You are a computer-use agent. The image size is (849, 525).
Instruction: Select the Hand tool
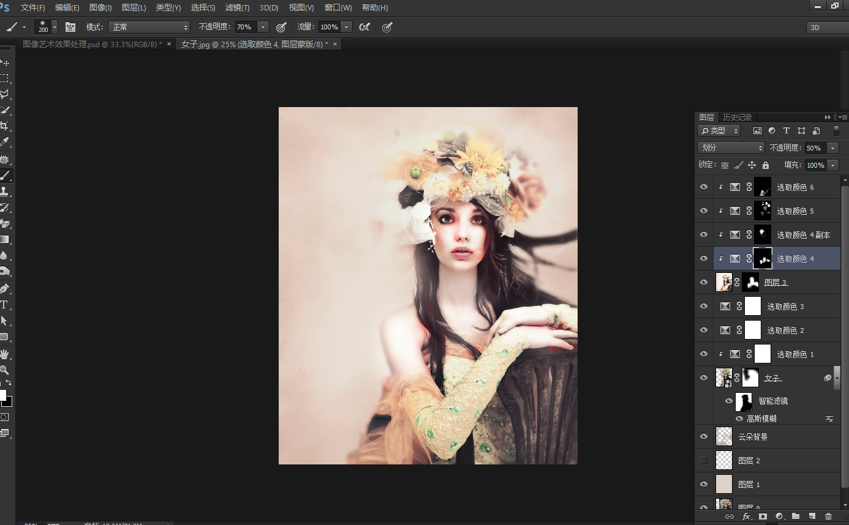[x=5, y=354]
